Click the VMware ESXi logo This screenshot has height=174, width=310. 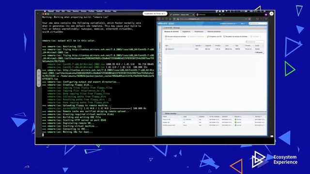pos(166,24)
